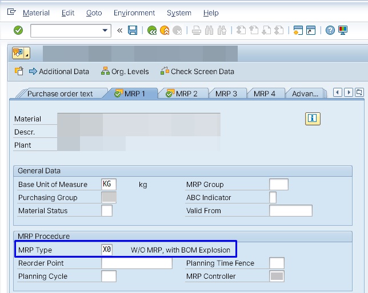The width and height of the screenshot is (368, 293).
Task: Click the MRP Type field showing X0
Action: click(x=107, y=250)
